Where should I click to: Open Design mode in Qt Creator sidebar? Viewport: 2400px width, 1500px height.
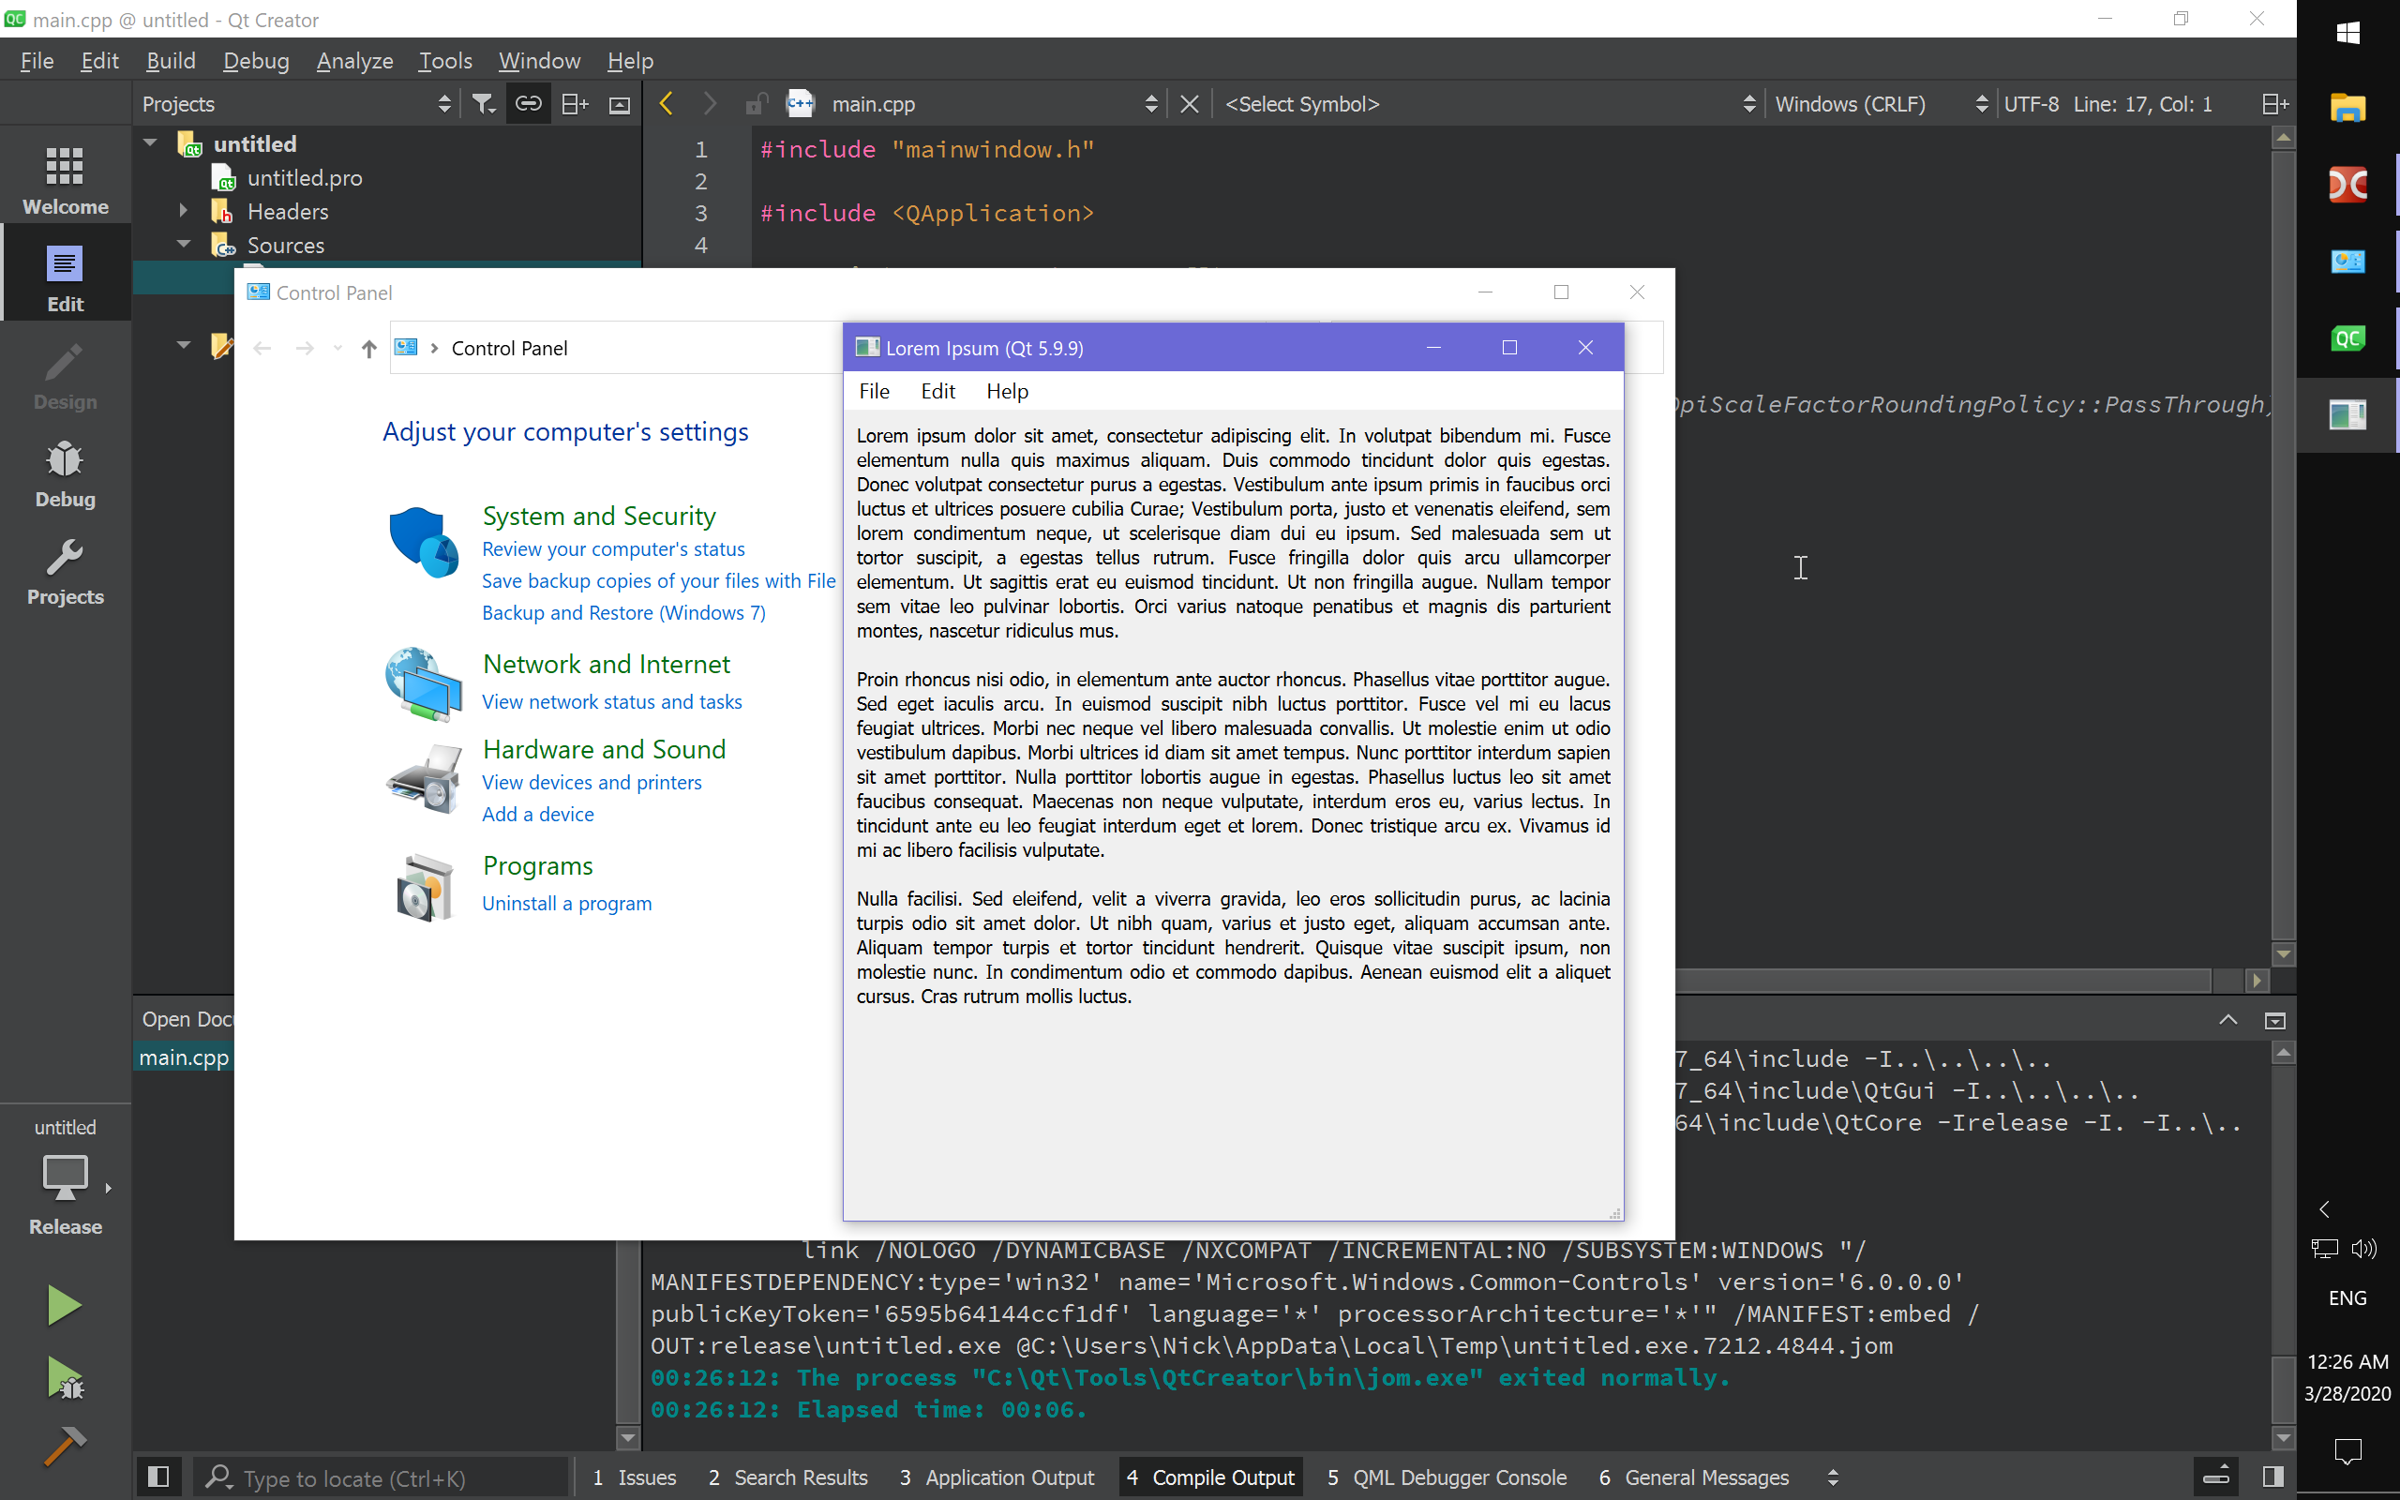coord(64,375)
